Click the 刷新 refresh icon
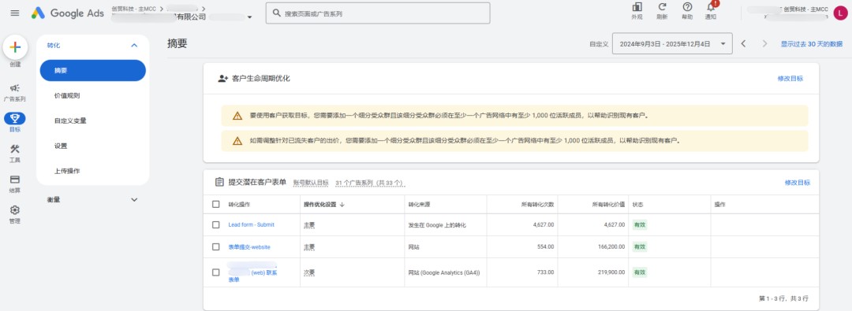Viewport: 852px width, 311px height. (x=662, y=7)
